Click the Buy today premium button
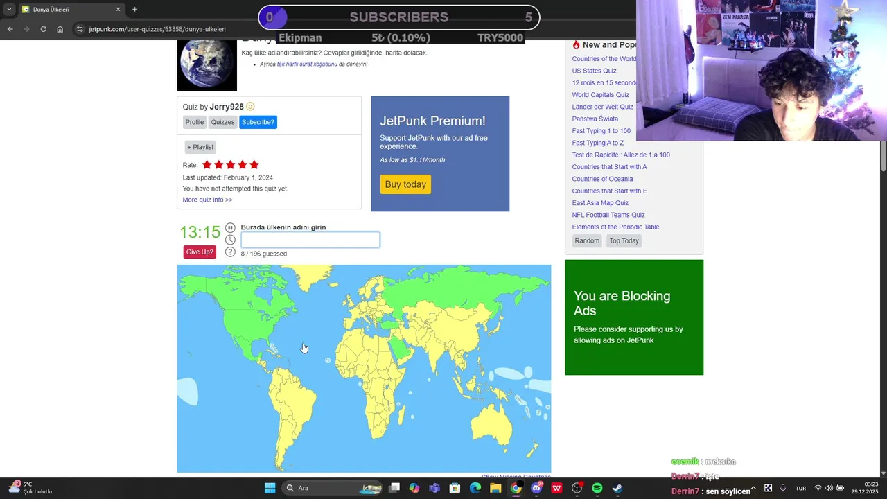Image resolution: width=887 pixels, height=499 pixels. pos(405,184)
